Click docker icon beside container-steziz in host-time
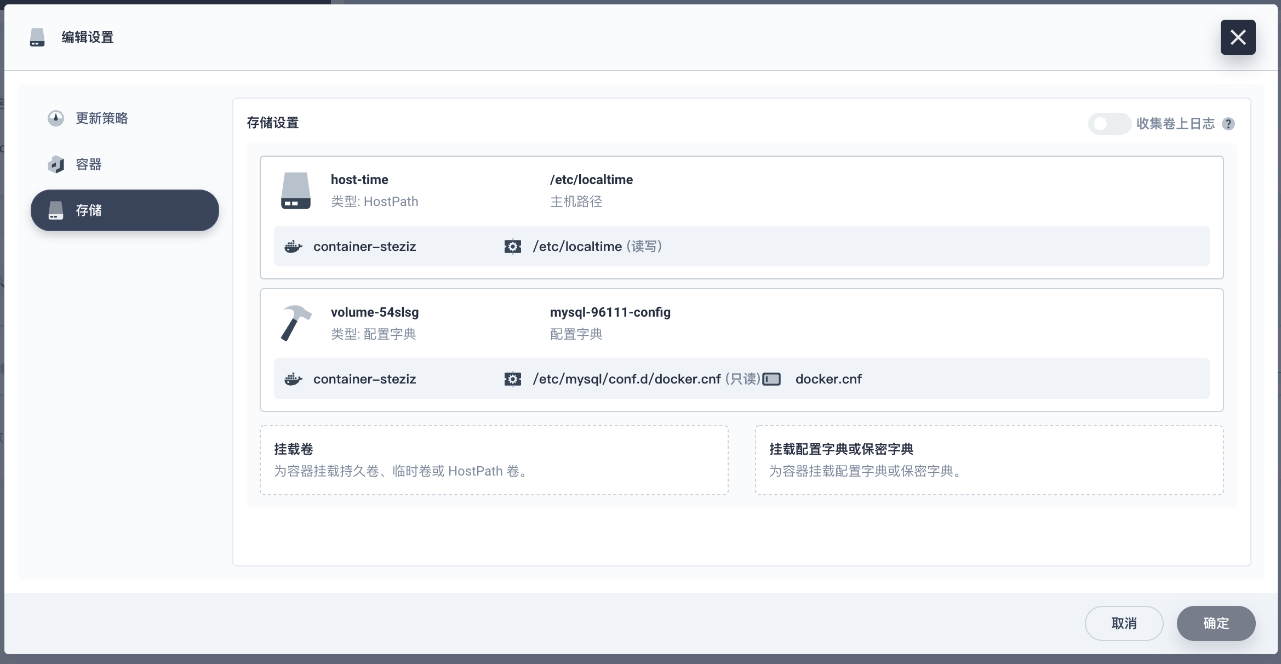This screenshot has height=664, width=1281. (293, 247)
